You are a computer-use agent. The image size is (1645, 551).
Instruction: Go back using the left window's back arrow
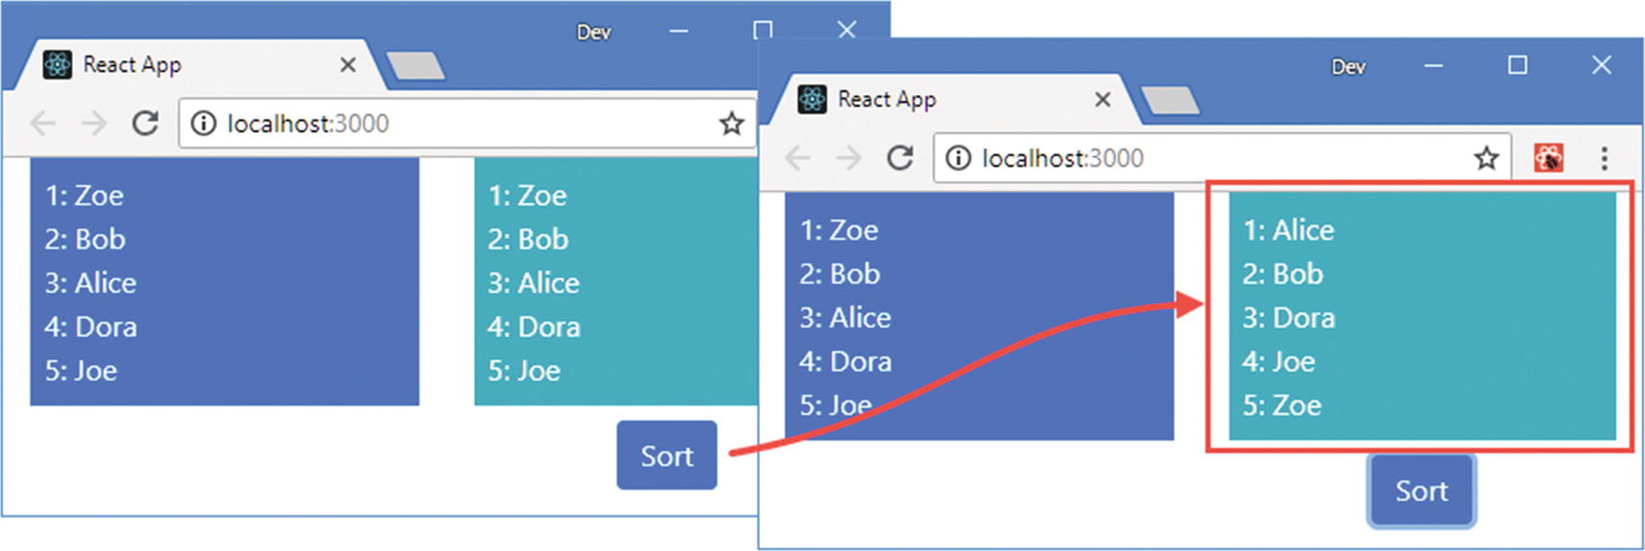pos(43,124)
